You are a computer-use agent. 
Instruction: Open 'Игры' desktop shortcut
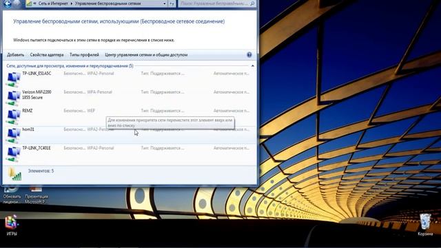12,225
